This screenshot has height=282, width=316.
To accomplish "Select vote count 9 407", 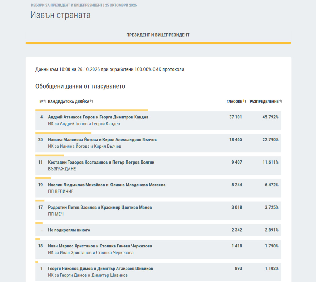I will (237, 162).
